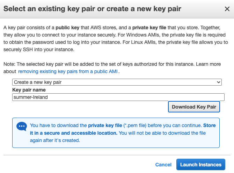The image size is (234, 173).
Task: Click the 'securely SSH into your instance' line
Action: [x=39, y=49]
